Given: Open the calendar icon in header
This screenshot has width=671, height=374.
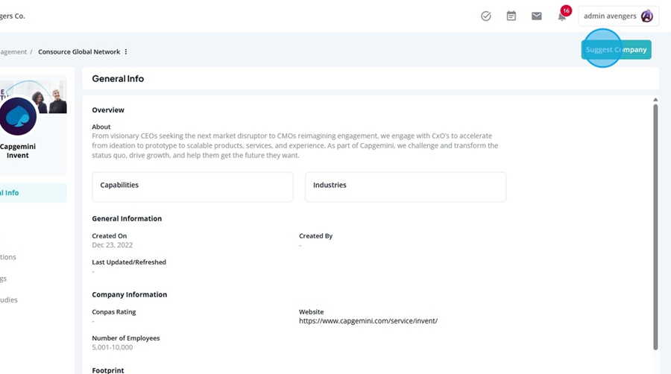Looking at the screenshot, I should click(511, 16).
